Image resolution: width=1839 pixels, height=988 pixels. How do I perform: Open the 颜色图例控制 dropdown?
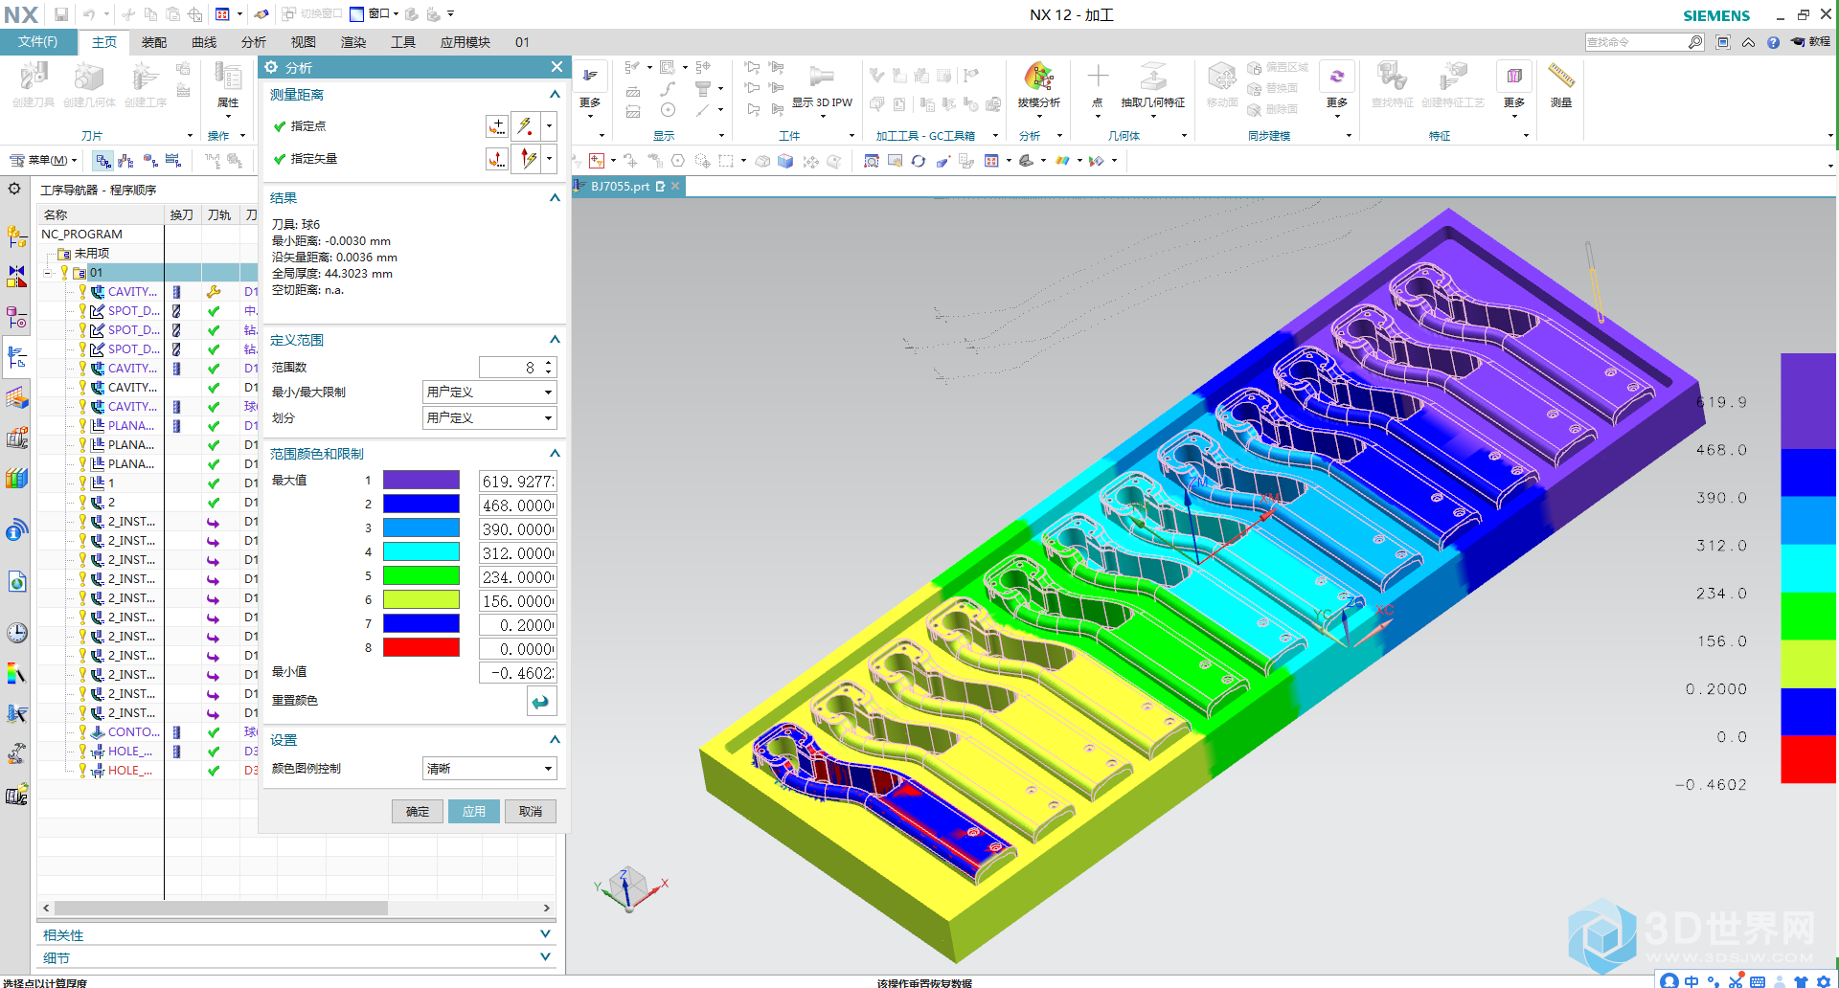click(x=489, y=769)
